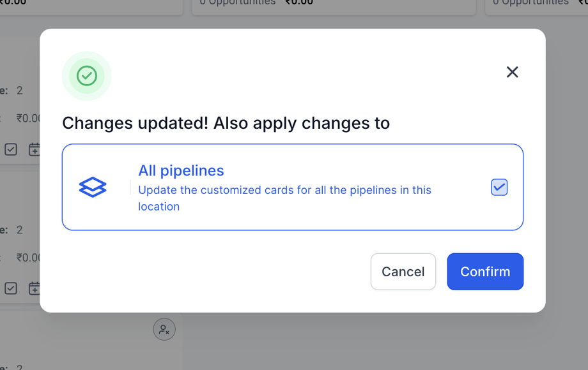Confirm applying changes to all pipelines
This screenshot has width=588, height=370.
[x=485, y=272]
